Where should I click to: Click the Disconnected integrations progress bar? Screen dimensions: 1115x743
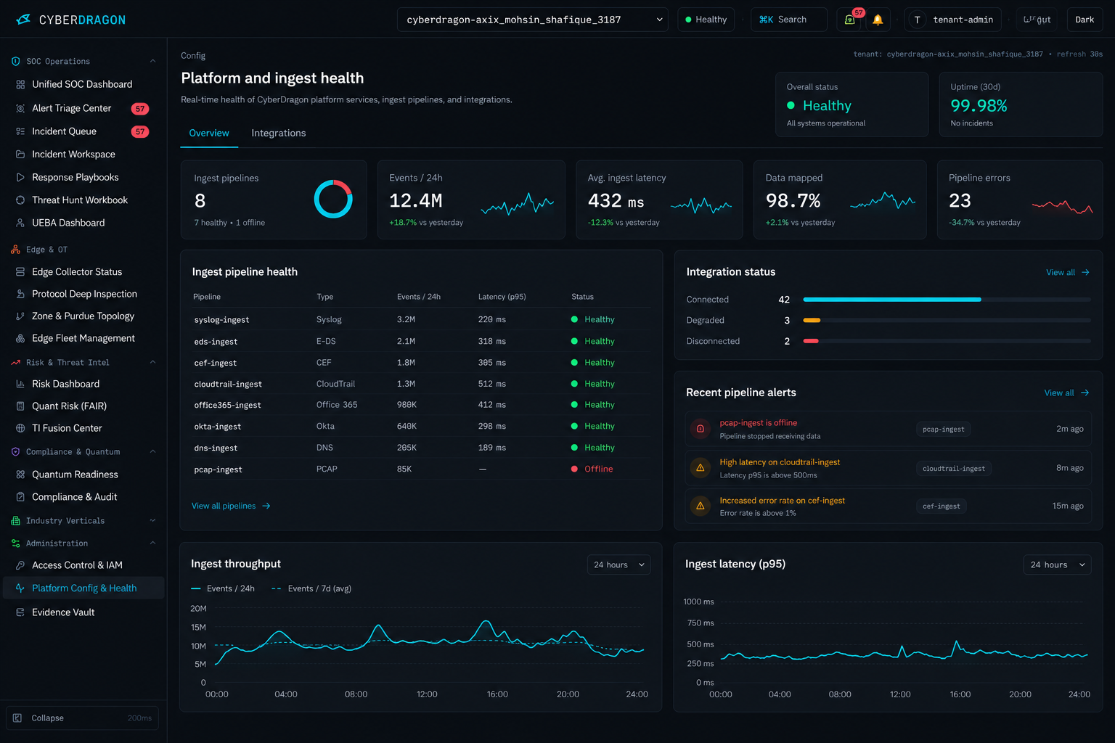coord(947,341)
